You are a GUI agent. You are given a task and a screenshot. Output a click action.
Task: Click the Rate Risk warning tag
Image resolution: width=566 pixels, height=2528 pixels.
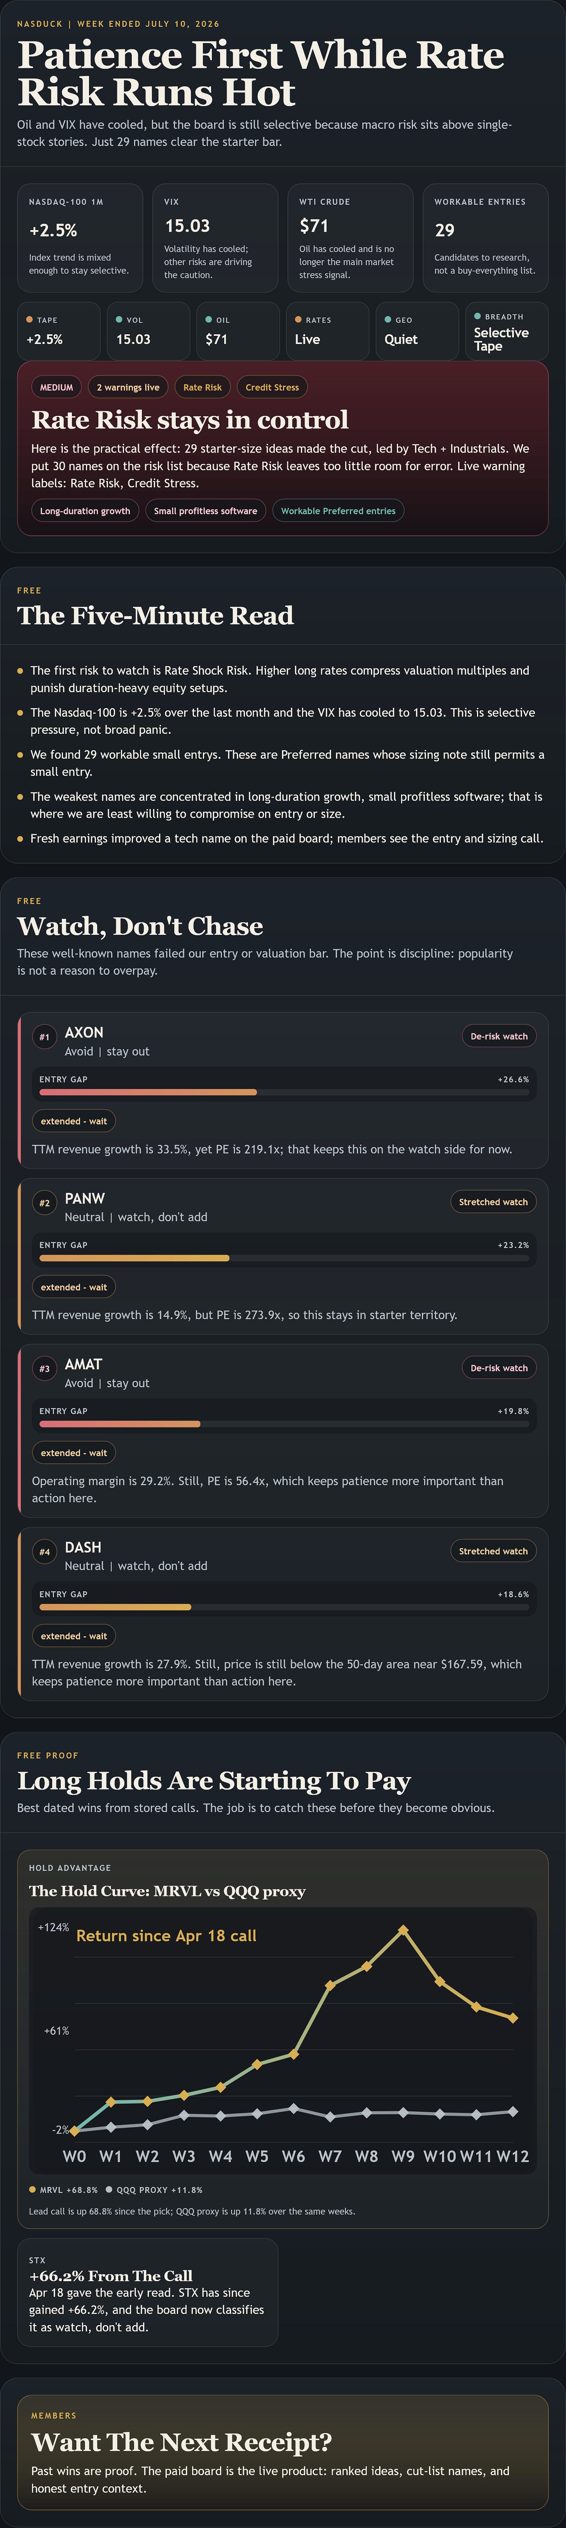point(202,388)
